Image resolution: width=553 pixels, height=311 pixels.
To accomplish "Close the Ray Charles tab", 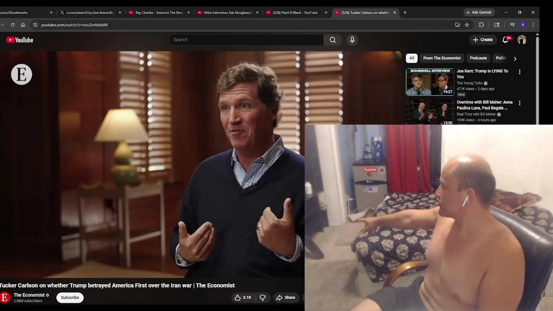I will click(188, 13).
